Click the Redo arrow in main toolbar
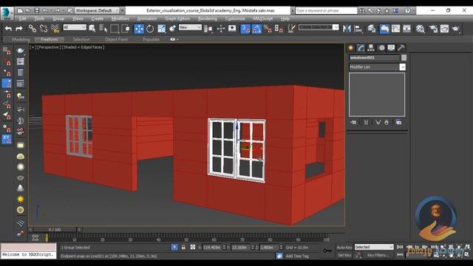This screenshot has width=473, height=266. coord(19,29)
